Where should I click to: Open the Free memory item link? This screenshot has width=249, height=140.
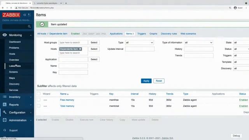click(67, 100)
